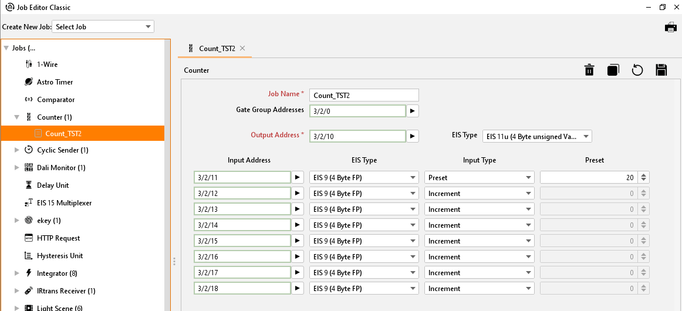
Task: Click the copy job icon
Action: point(613,70)
